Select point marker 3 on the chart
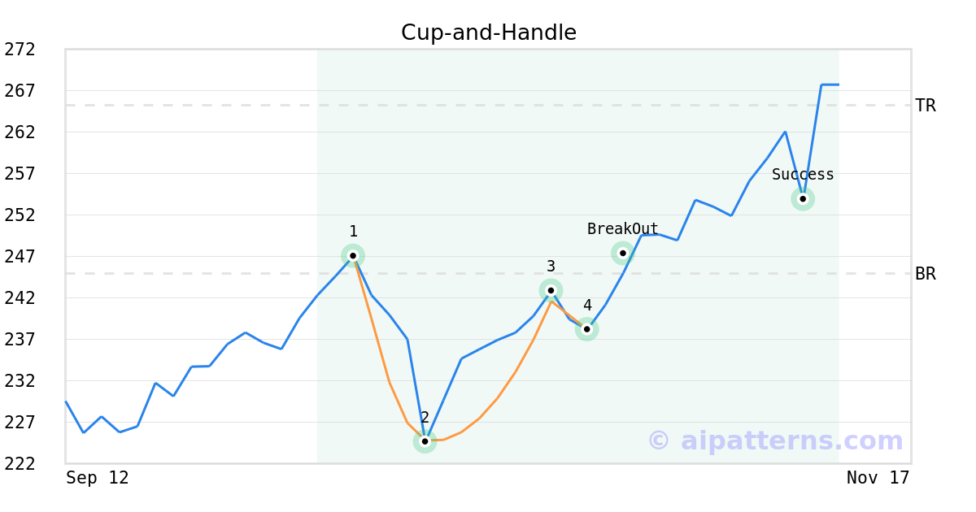The image size is (976, 512). click(551, 290)
